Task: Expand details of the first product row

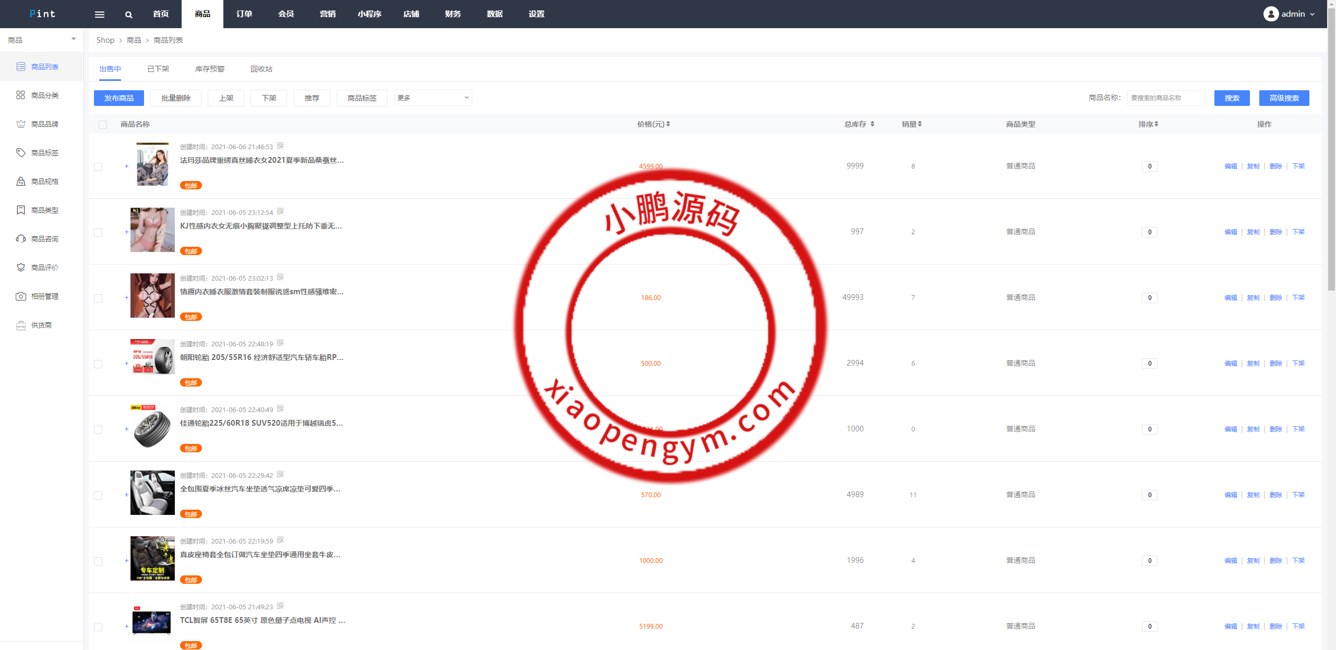Action: (x=126, y=166)
